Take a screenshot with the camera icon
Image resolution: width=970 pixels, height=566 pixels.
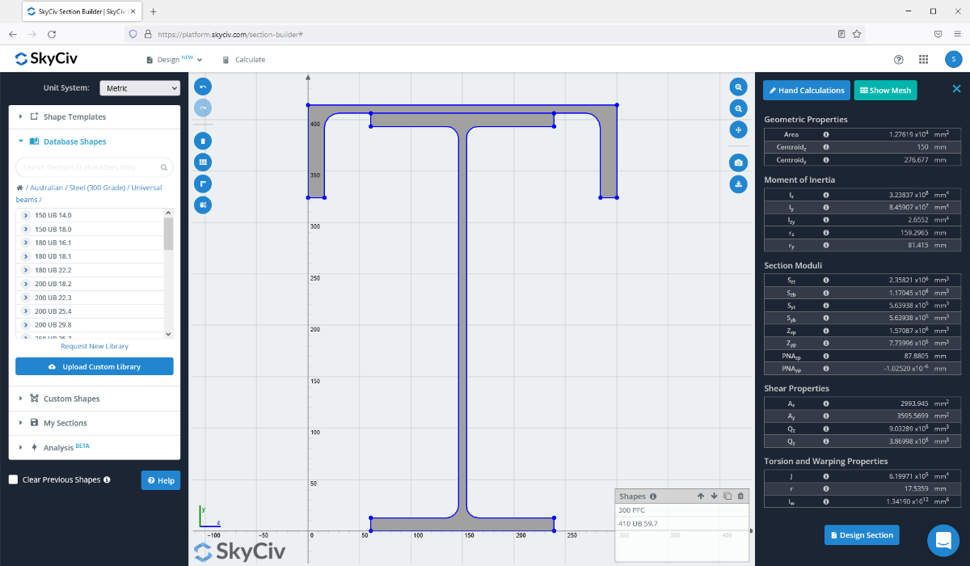coord(738,163)
